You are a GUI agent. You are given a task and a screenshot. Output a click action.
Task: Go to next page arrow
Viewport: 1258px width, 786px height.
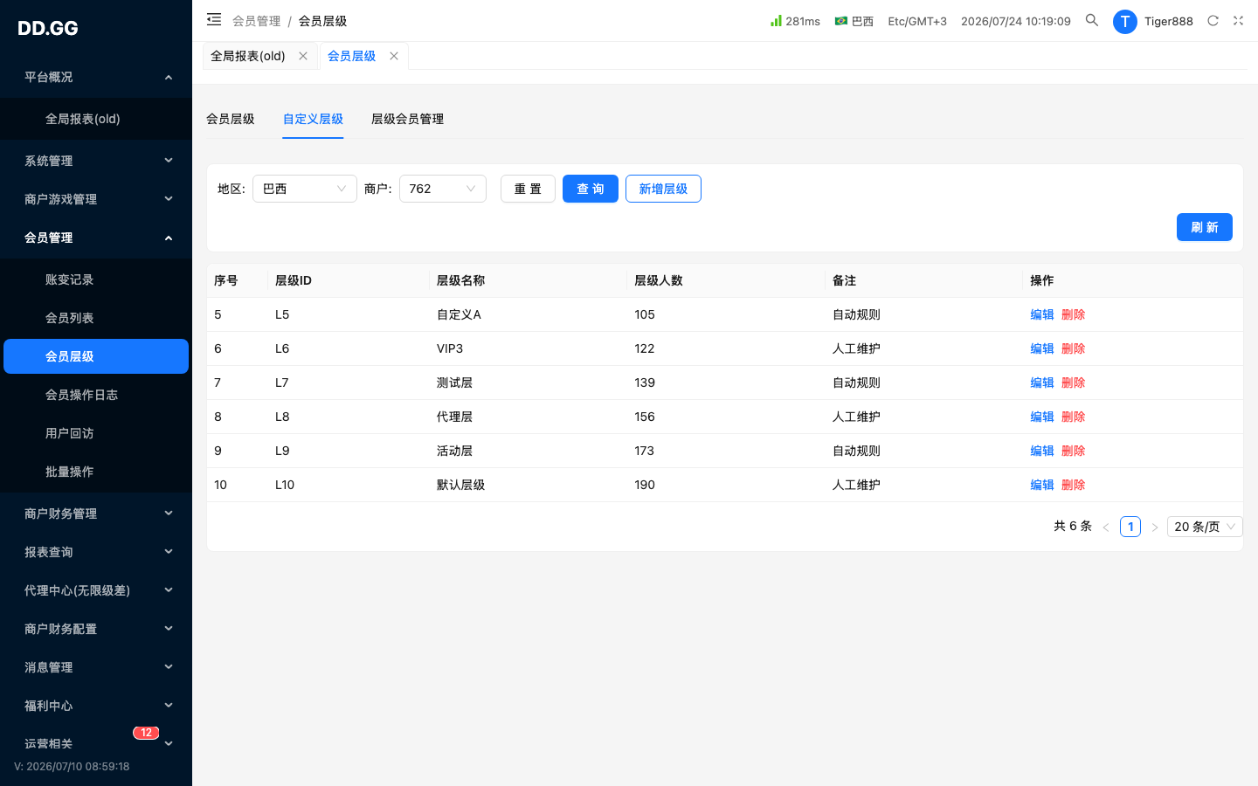point(1155,527)
